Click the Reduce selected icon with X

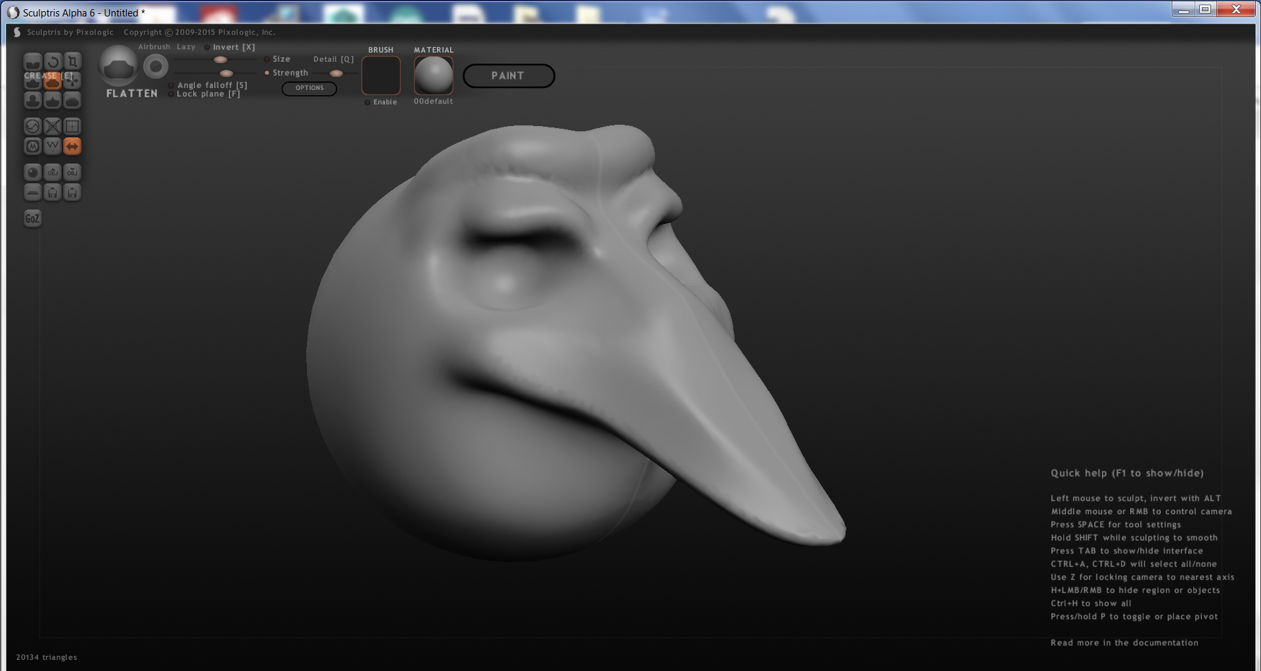tap(53, 126)
